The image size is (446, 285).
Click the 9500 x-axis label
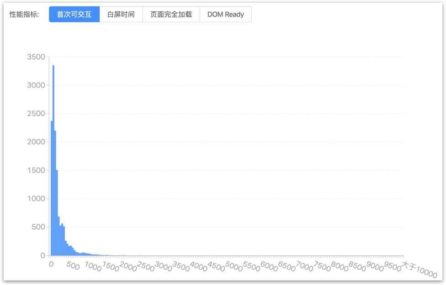coord(393,266)
